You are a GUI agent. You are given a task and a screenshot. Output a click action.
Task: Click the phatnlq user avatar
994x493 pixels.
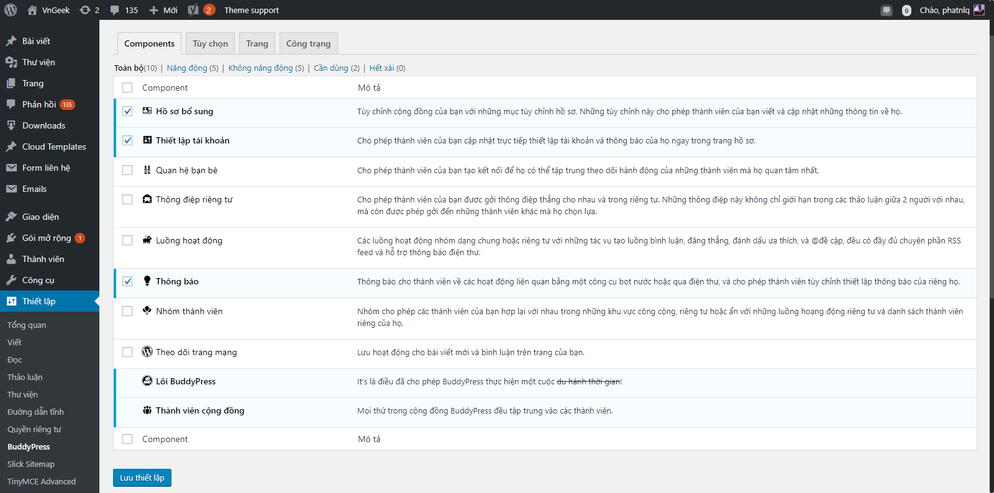(x=979, y=10)
